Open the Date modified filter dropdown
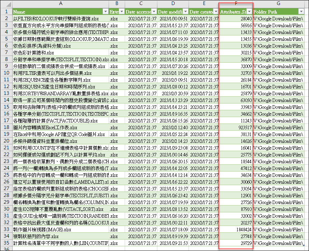309x251 pixels. pos(185,11)
